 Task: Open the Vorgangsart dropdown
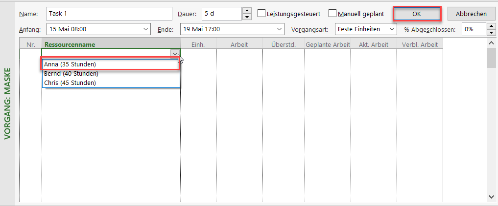click(x=392, y=29)
